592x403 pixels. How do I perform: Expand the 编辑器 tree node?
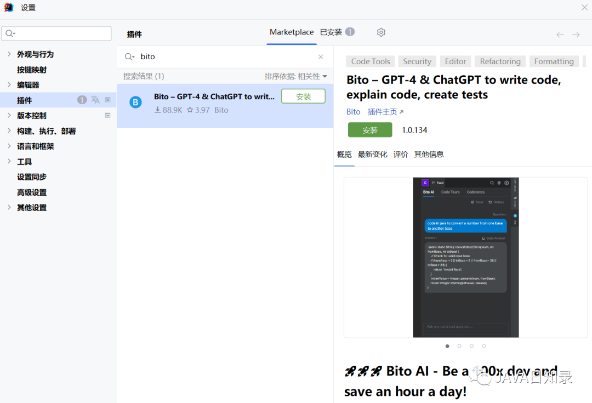tap(9, 84)
